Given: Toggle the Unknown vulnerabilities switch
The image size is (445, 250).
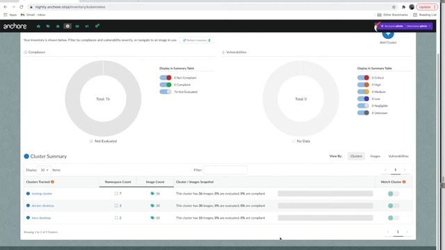Looking at the screenshot, I should coord(363,112).
